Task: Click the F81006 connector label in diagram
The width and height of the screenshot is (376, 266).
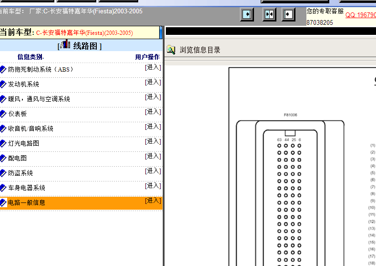Action: point(290,115)
